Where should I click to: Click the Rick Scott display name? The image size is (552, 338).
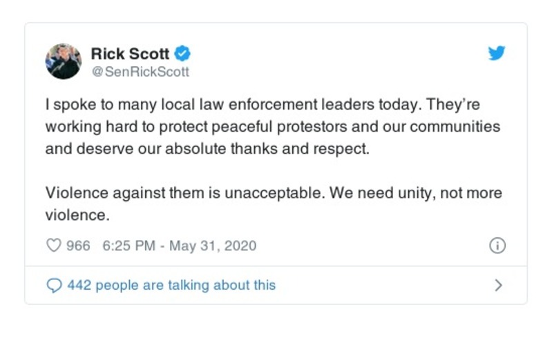tap(130, 54)
